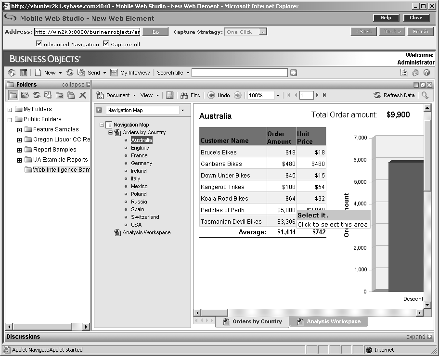This screenshot has height=356, width=439.
Task: Open Analysis Workspace in the navigation tree
Action: pyautogui.click(x=146, y=232)
